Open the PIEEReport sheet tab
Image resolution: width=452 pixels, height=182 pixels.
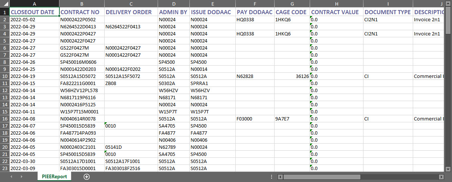(54, 177)
